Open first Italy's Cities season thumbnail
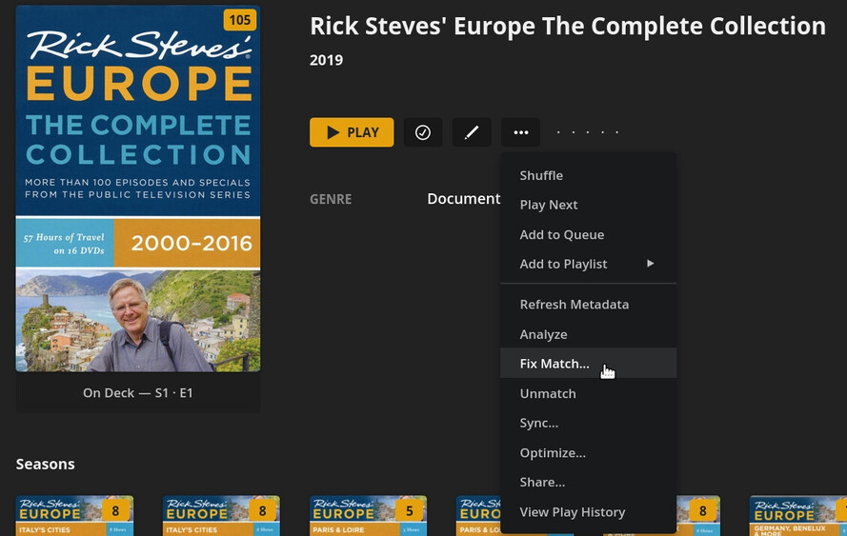Viewport: 847px width, 536px height. [x=74, y=515]
